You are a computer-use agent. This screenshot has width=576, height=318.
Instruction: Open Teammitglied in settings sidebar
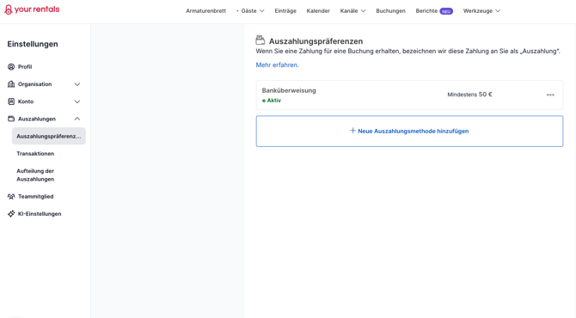35,197
